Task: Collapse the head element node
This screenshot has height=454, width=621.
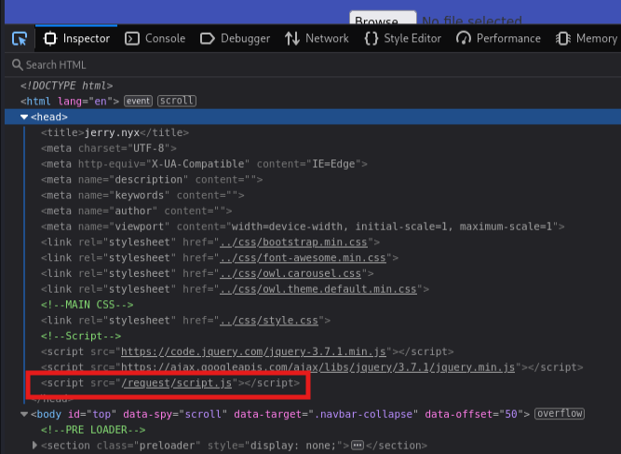Action: [x=25, y=117]
